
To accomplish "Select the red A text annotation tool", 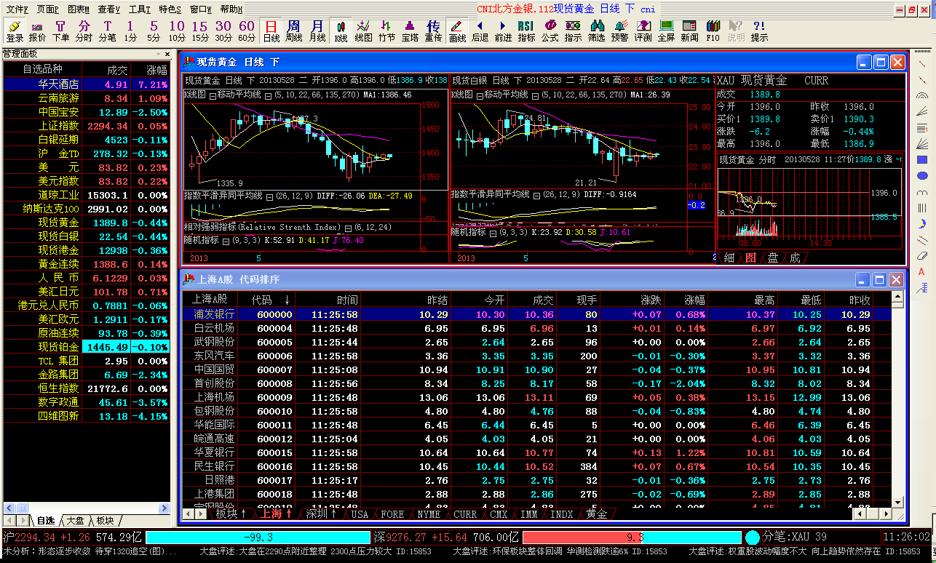I will [x=922, y=271].
